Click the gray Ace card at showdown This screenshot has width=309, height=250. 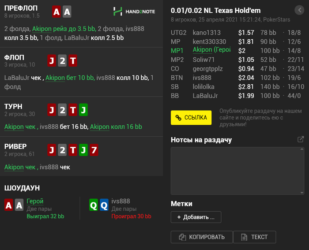19,205
